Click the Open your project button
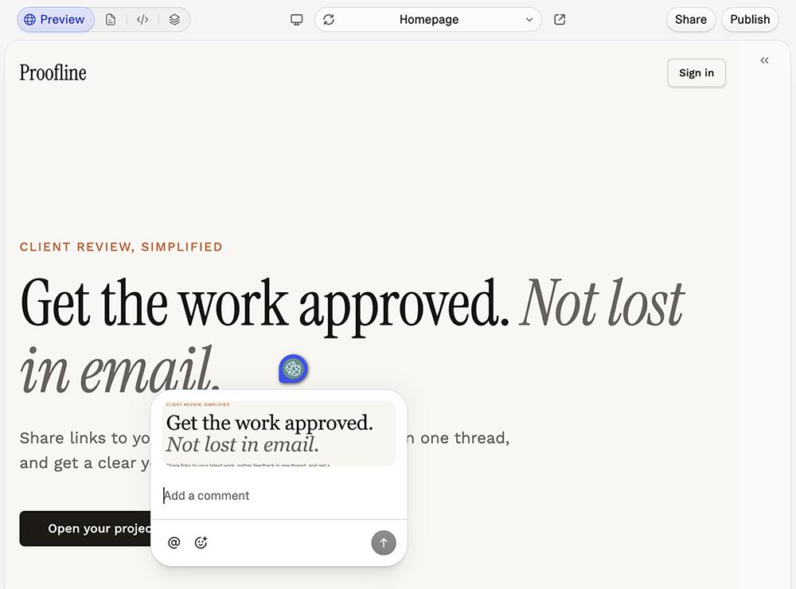The height and width of the screenshot is (589, 796). [x=85, y=529]
